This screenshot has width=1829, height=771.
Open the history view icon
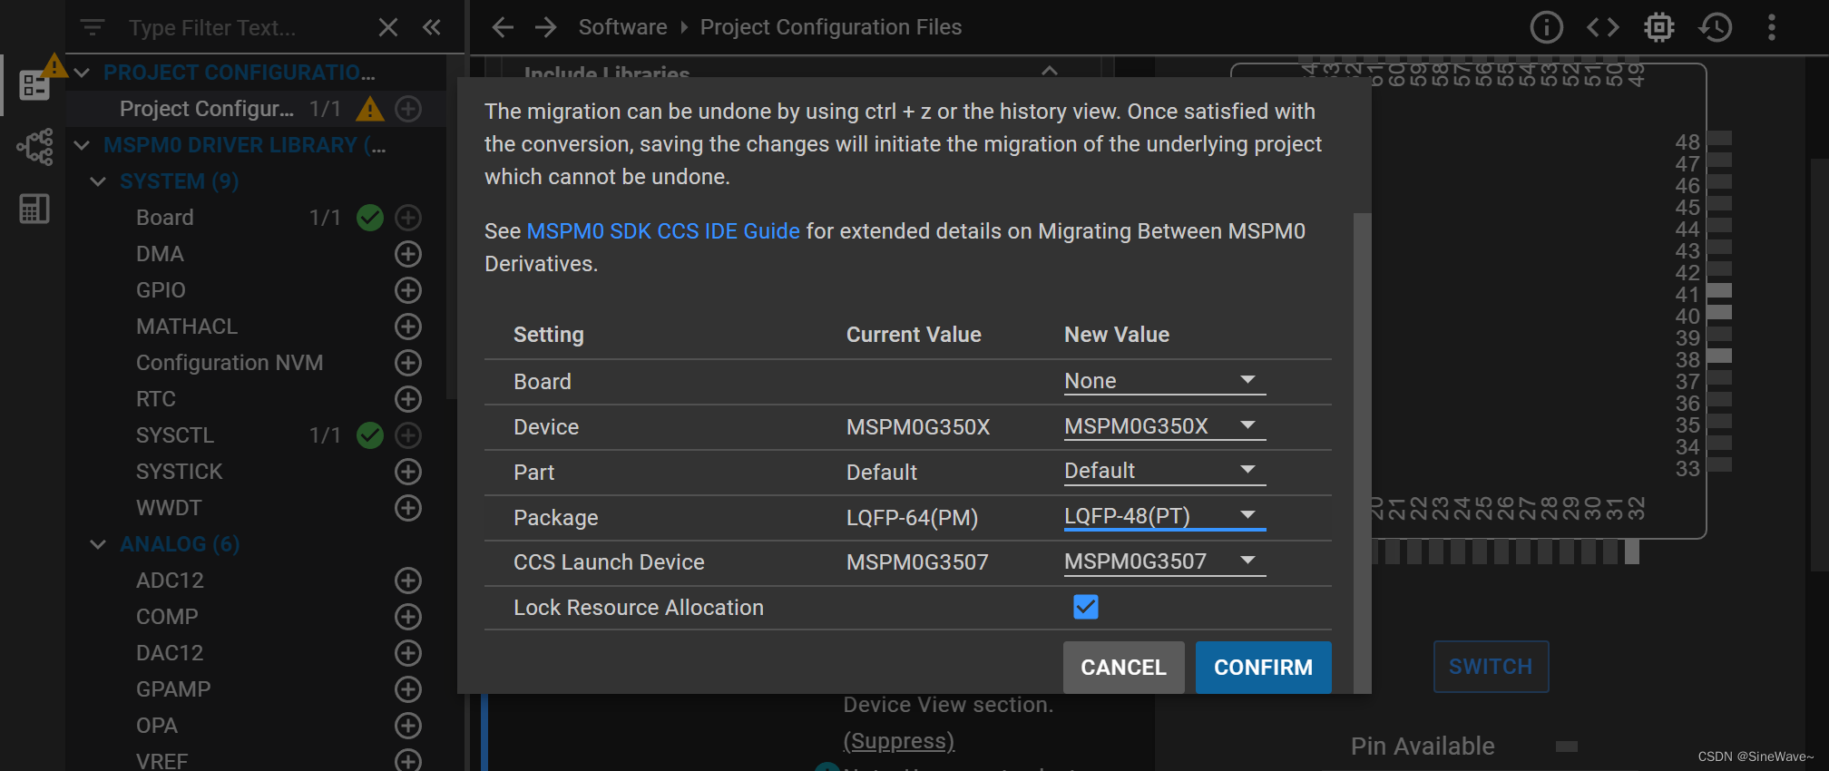[1715, 27]
